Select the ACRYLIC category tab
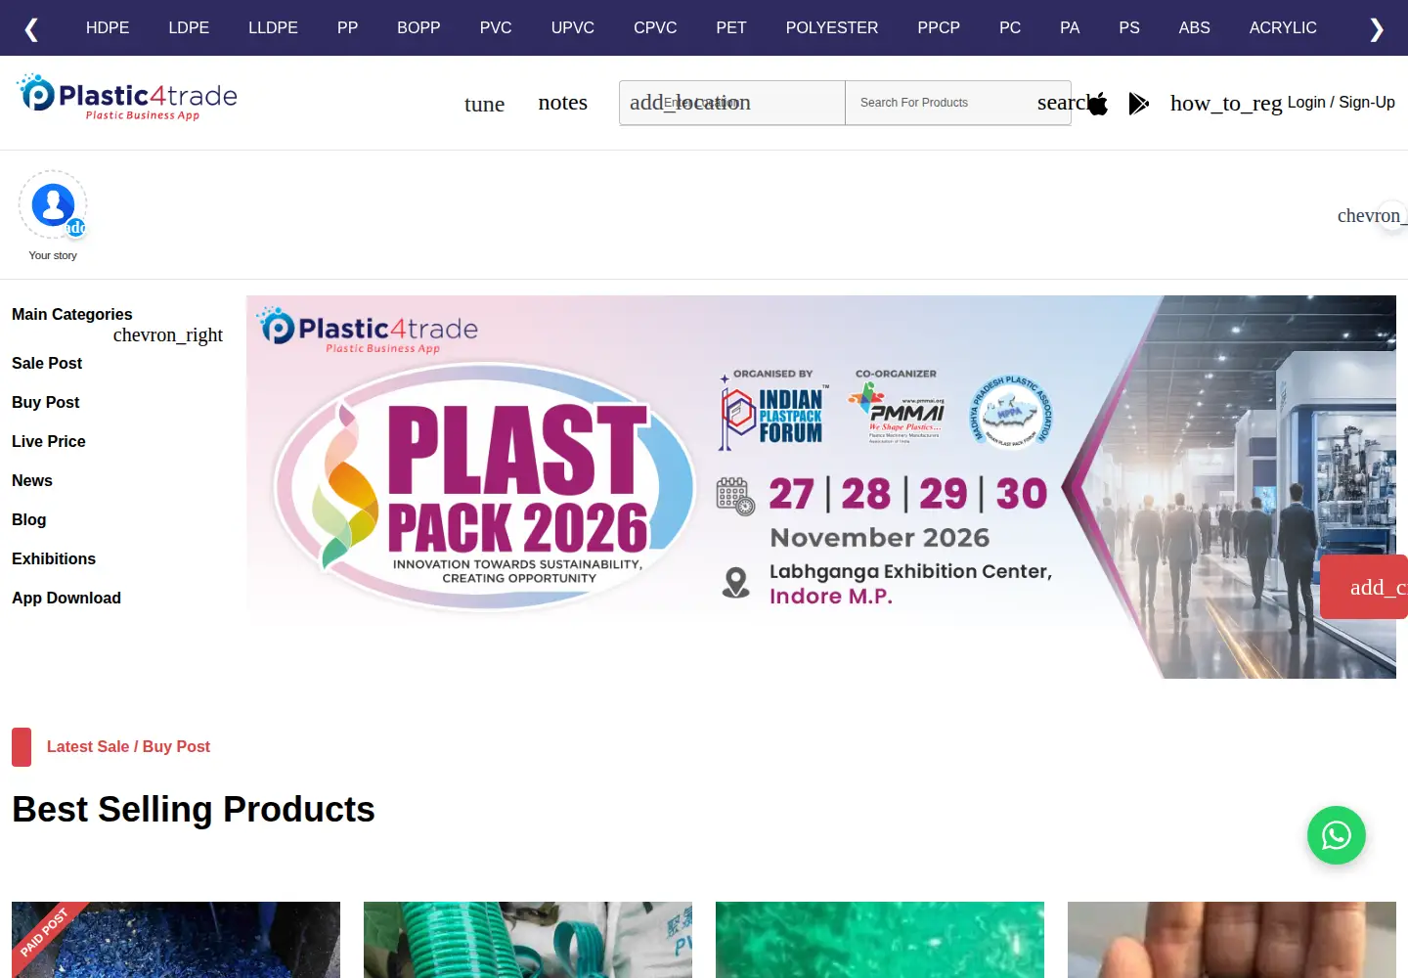This screenshot has height=978, width=1408. point(1283,27)
